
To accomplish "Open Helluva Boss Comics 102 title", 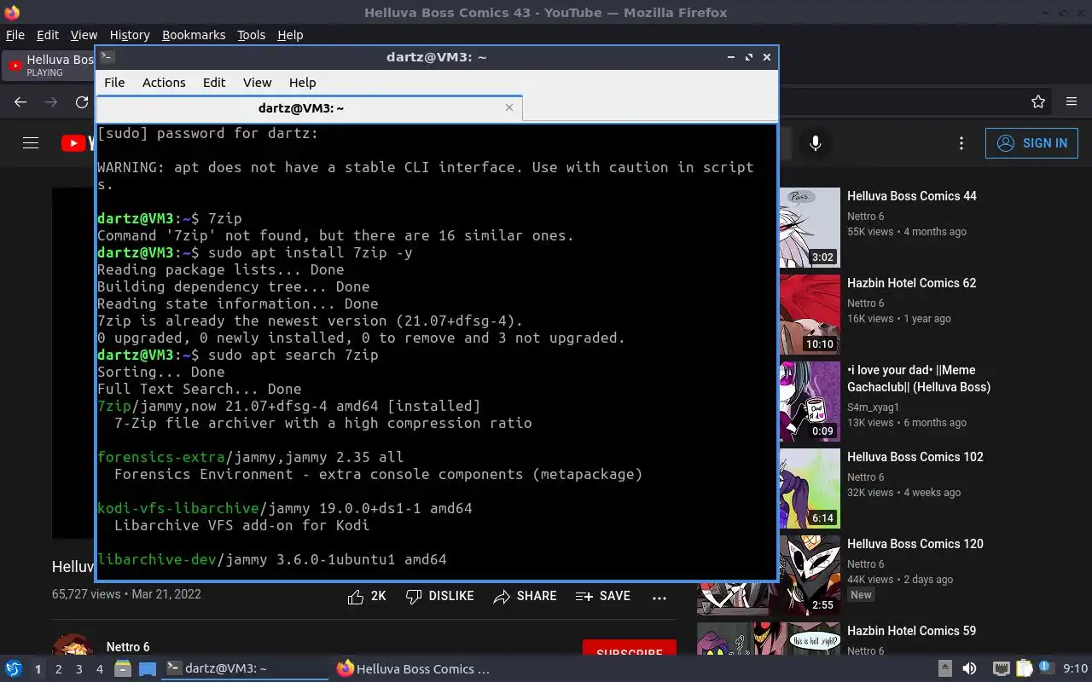I will click(x=915, y=457).
